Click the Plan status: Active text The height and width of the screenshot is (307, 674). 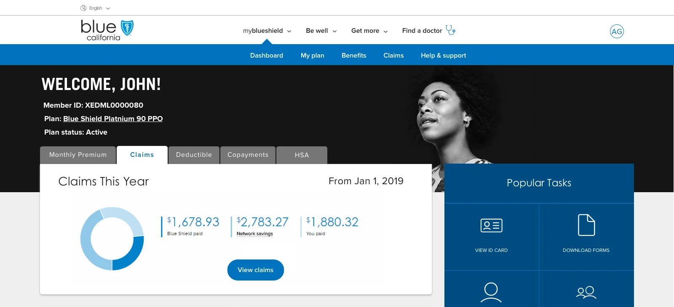(x=76, y=132)
